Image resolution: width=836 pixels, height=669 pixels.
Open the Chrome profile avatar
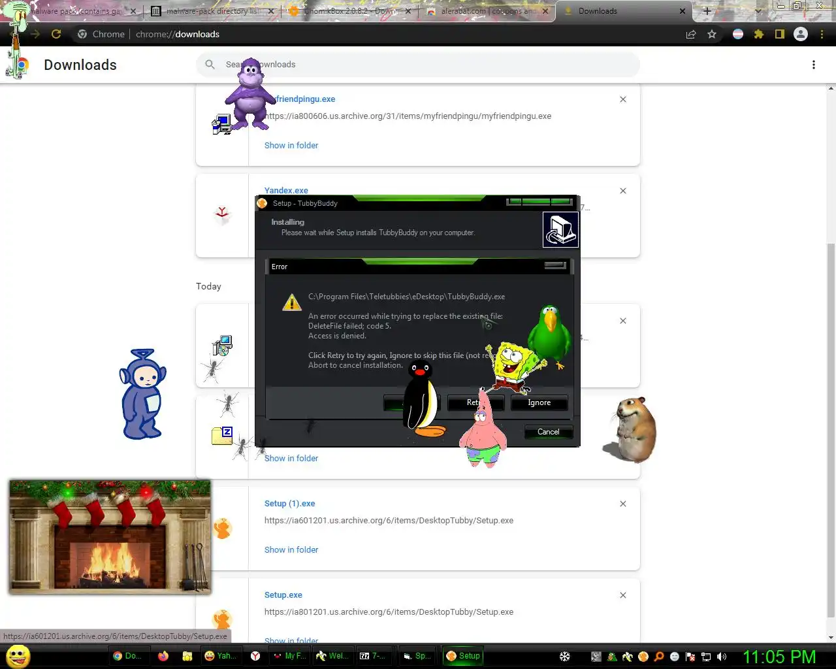point(801,34)
